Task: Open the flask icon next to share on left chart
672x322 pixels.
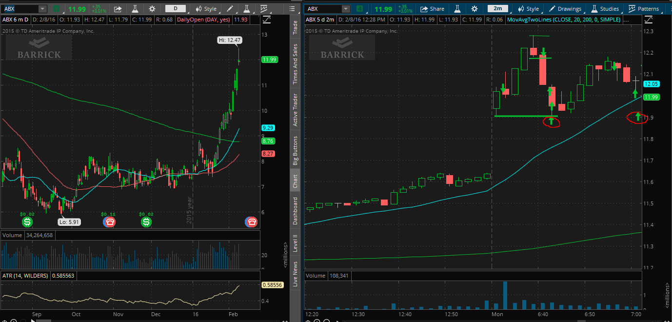Action: [x=135, y=9]
